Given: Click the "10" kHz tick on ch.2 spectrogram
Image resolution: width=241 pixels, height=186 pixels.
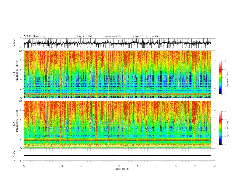Looking at the screenshot, I should (x=20, y=101).
